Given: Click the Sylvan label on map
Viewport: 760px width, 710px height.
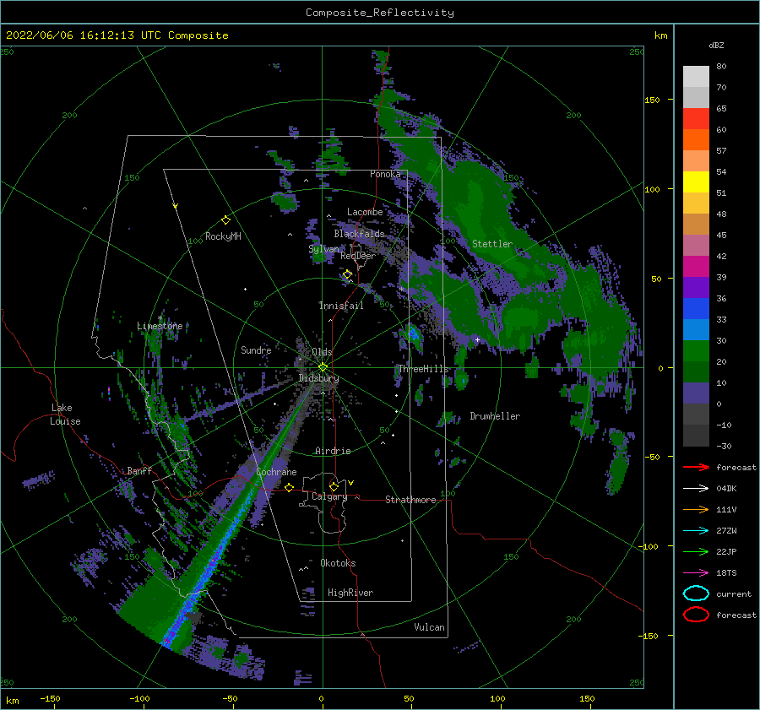Looking at the screenshot, I should 323,249.
